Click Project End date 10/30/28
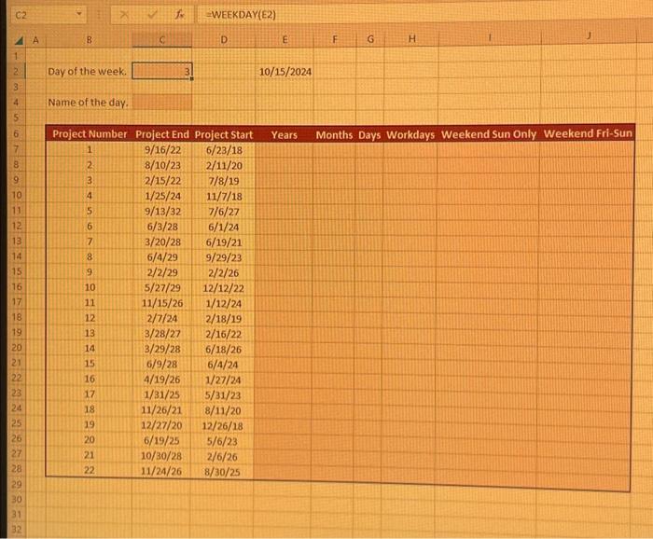The image size is (653, 539). point(161,456)
